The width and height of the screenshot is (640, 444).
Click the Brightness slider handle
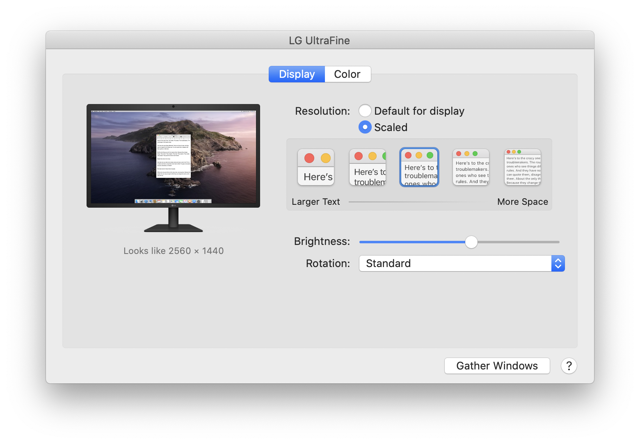click(x=471, y=242)
